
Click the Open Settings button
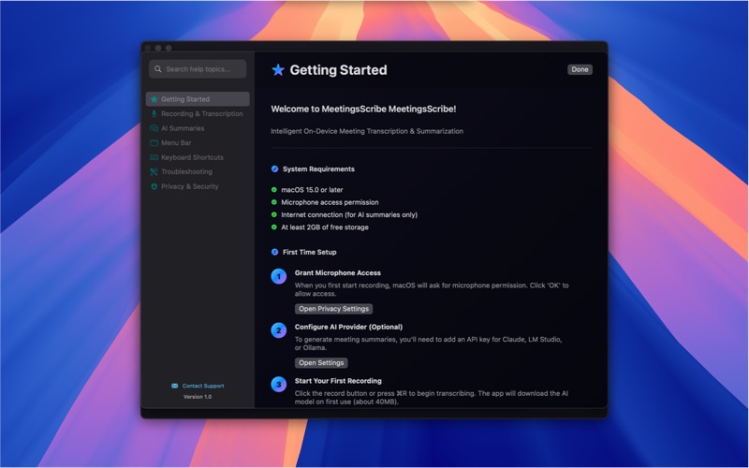[x=321, y=363]
